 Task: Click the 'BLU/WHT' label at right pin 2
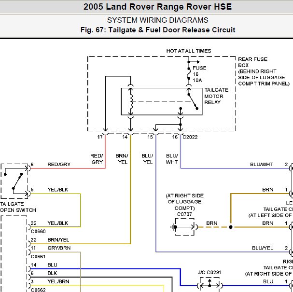coord(262,165)
